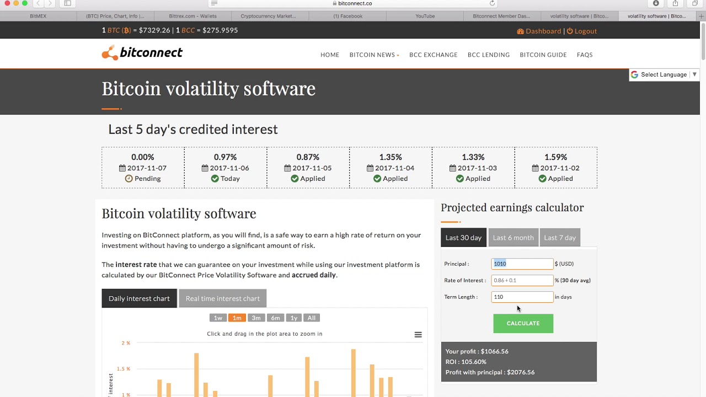Go to BCC EXCHANGE
706x397 pixels.
434,55
